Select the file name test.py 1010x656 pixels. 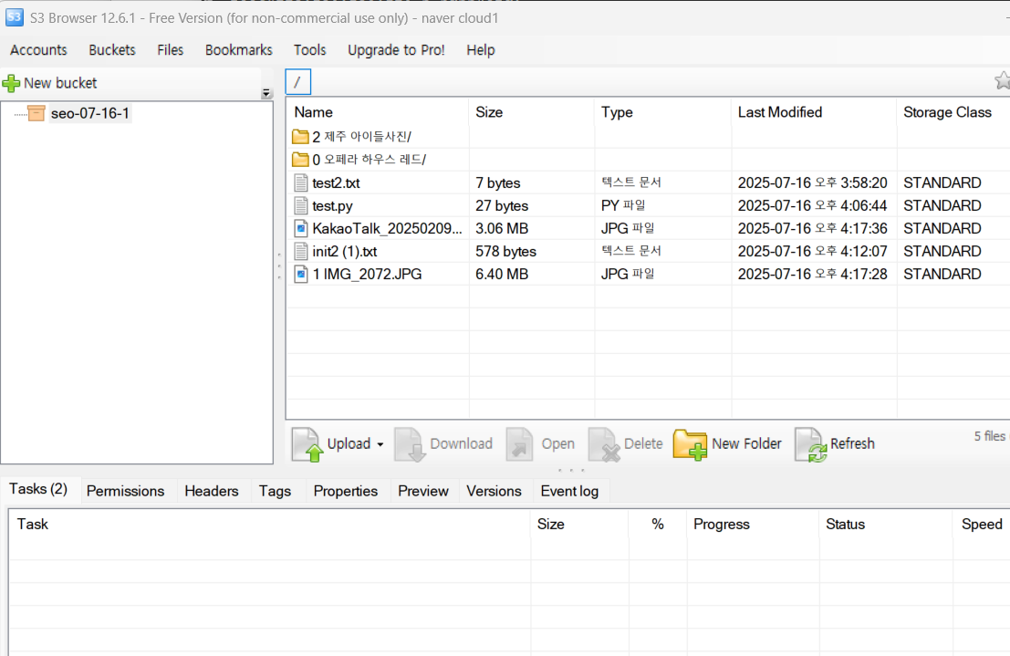point(332,206)
